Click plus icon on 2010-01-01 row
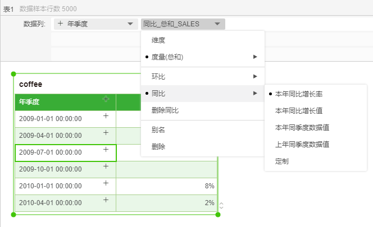Screen dimensions: 373x227 click(x=105, y=183)
